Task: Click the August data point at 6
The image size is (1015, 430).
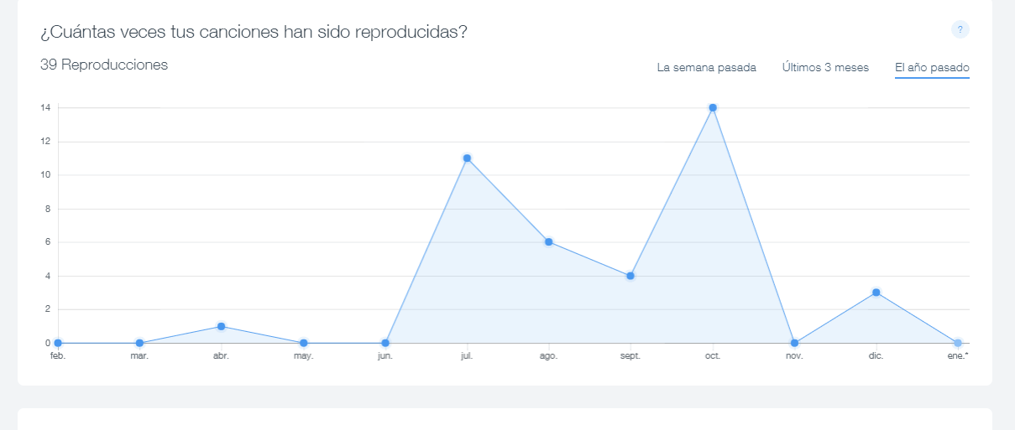Action: pyautogui.click(x=548, y=242)
